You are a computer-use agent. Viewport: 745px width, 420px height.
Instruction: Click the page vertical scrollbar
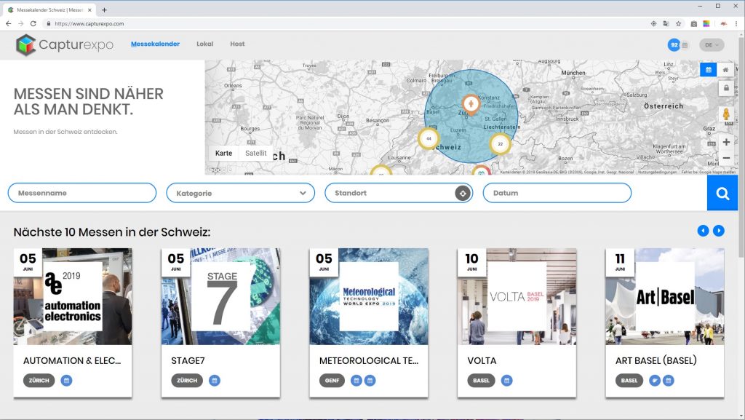point(741,147)
